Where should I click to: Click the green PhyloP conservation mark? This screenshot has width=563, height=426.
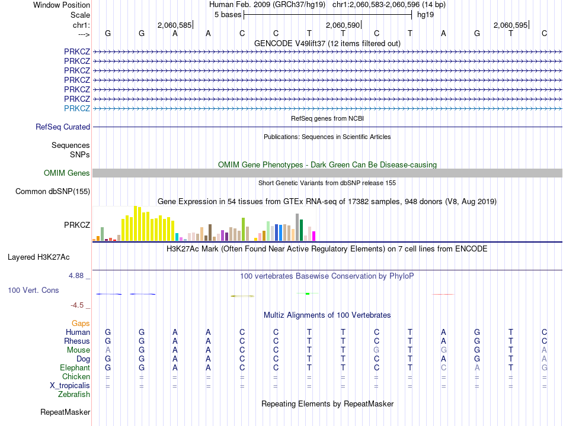coord(308,293)
